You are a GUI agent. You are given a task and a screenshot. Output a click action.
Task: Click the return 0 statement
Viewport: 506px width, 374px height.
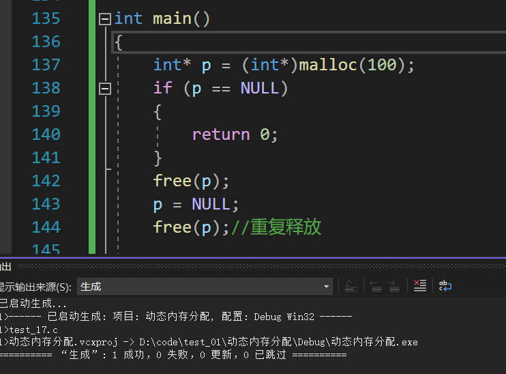[235, 134]
